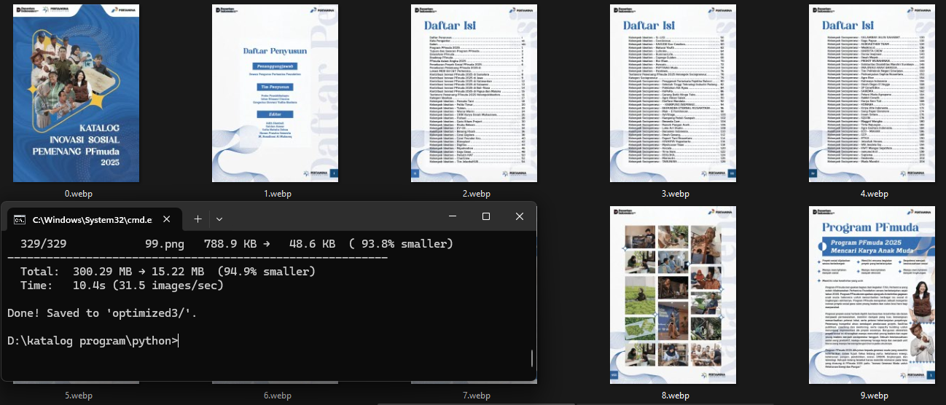This screenshot has height=405, width=946.
Task: Close the terminal window
Action: pos(520,217)
